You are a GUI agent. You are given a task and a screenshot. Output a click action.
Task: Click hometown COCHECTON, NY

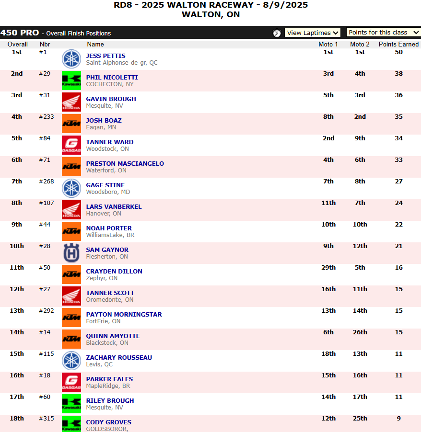click(x=110, y=84)
